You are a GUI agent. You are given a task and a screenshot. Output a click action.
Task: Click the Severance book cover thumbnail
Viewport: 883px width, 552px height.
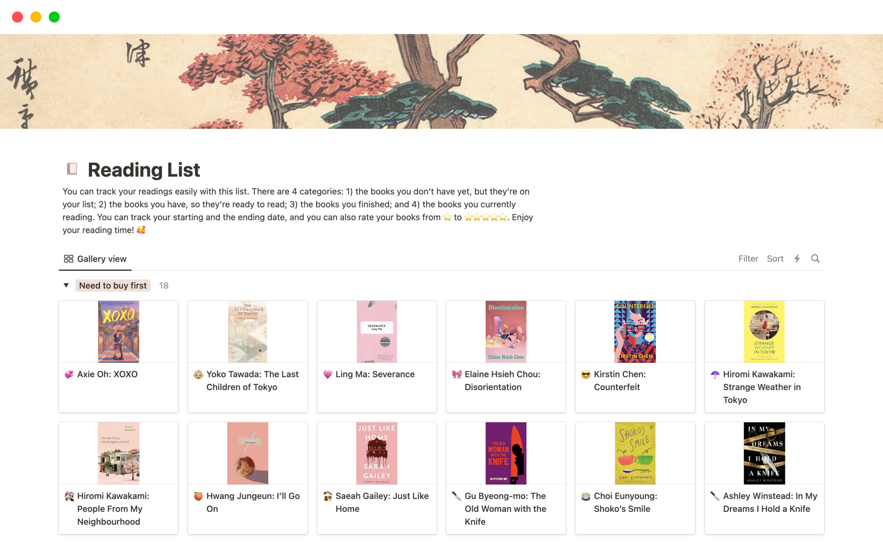point(376,331)
